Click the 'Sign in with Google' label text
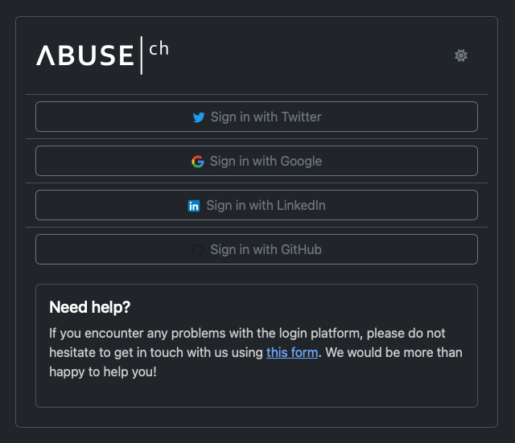Viewport: 515px width, 443px height. [266, 162]
